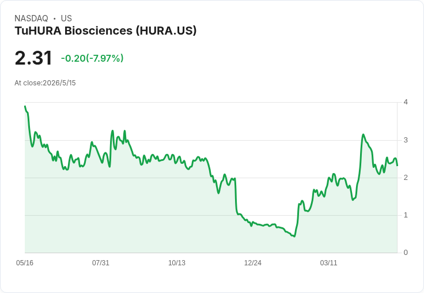
Task: Click the 07/31 date axis label
Action: (x=101, y=262)
